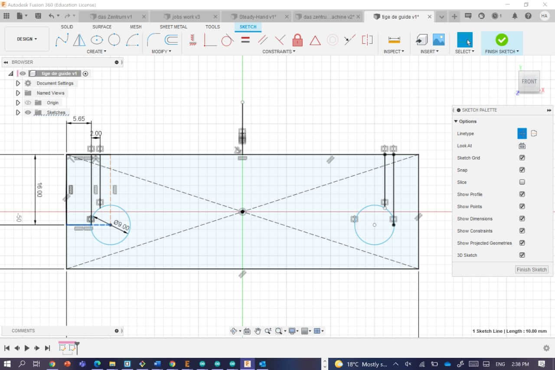Uncheck Show Dimensions
This screenshot has height=370, width=555.
coord(522,219)
